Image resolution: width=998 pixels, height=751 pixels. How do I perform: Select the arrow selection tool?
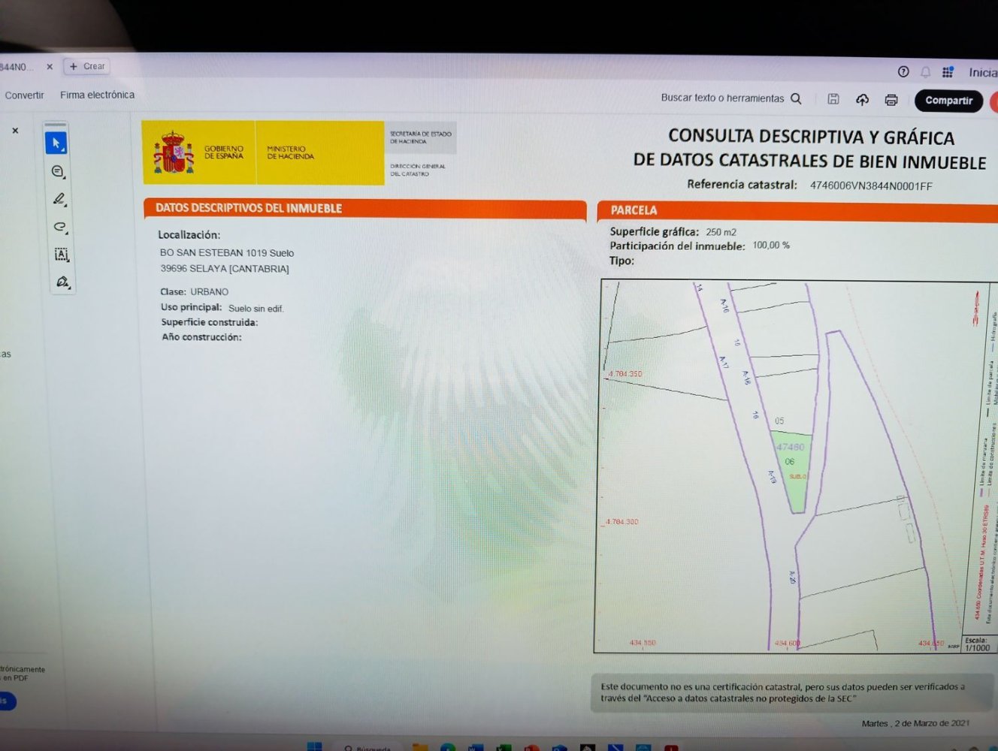tap(56, 143)
